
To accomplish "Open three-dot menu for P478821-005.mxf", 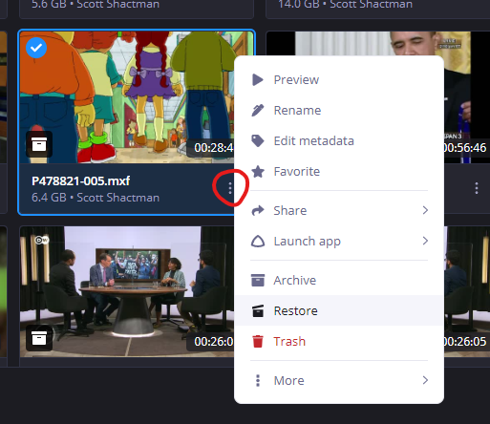I will (x=230, y=188).
